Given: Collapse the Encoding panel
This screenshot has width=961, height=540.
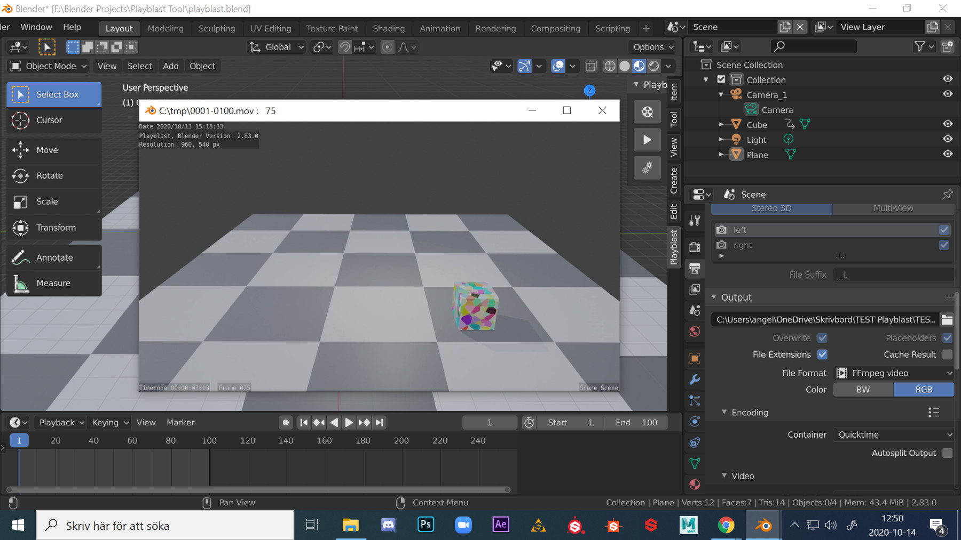Looking at the screenshot, I should pyautogui.click(x=724, y=412).
